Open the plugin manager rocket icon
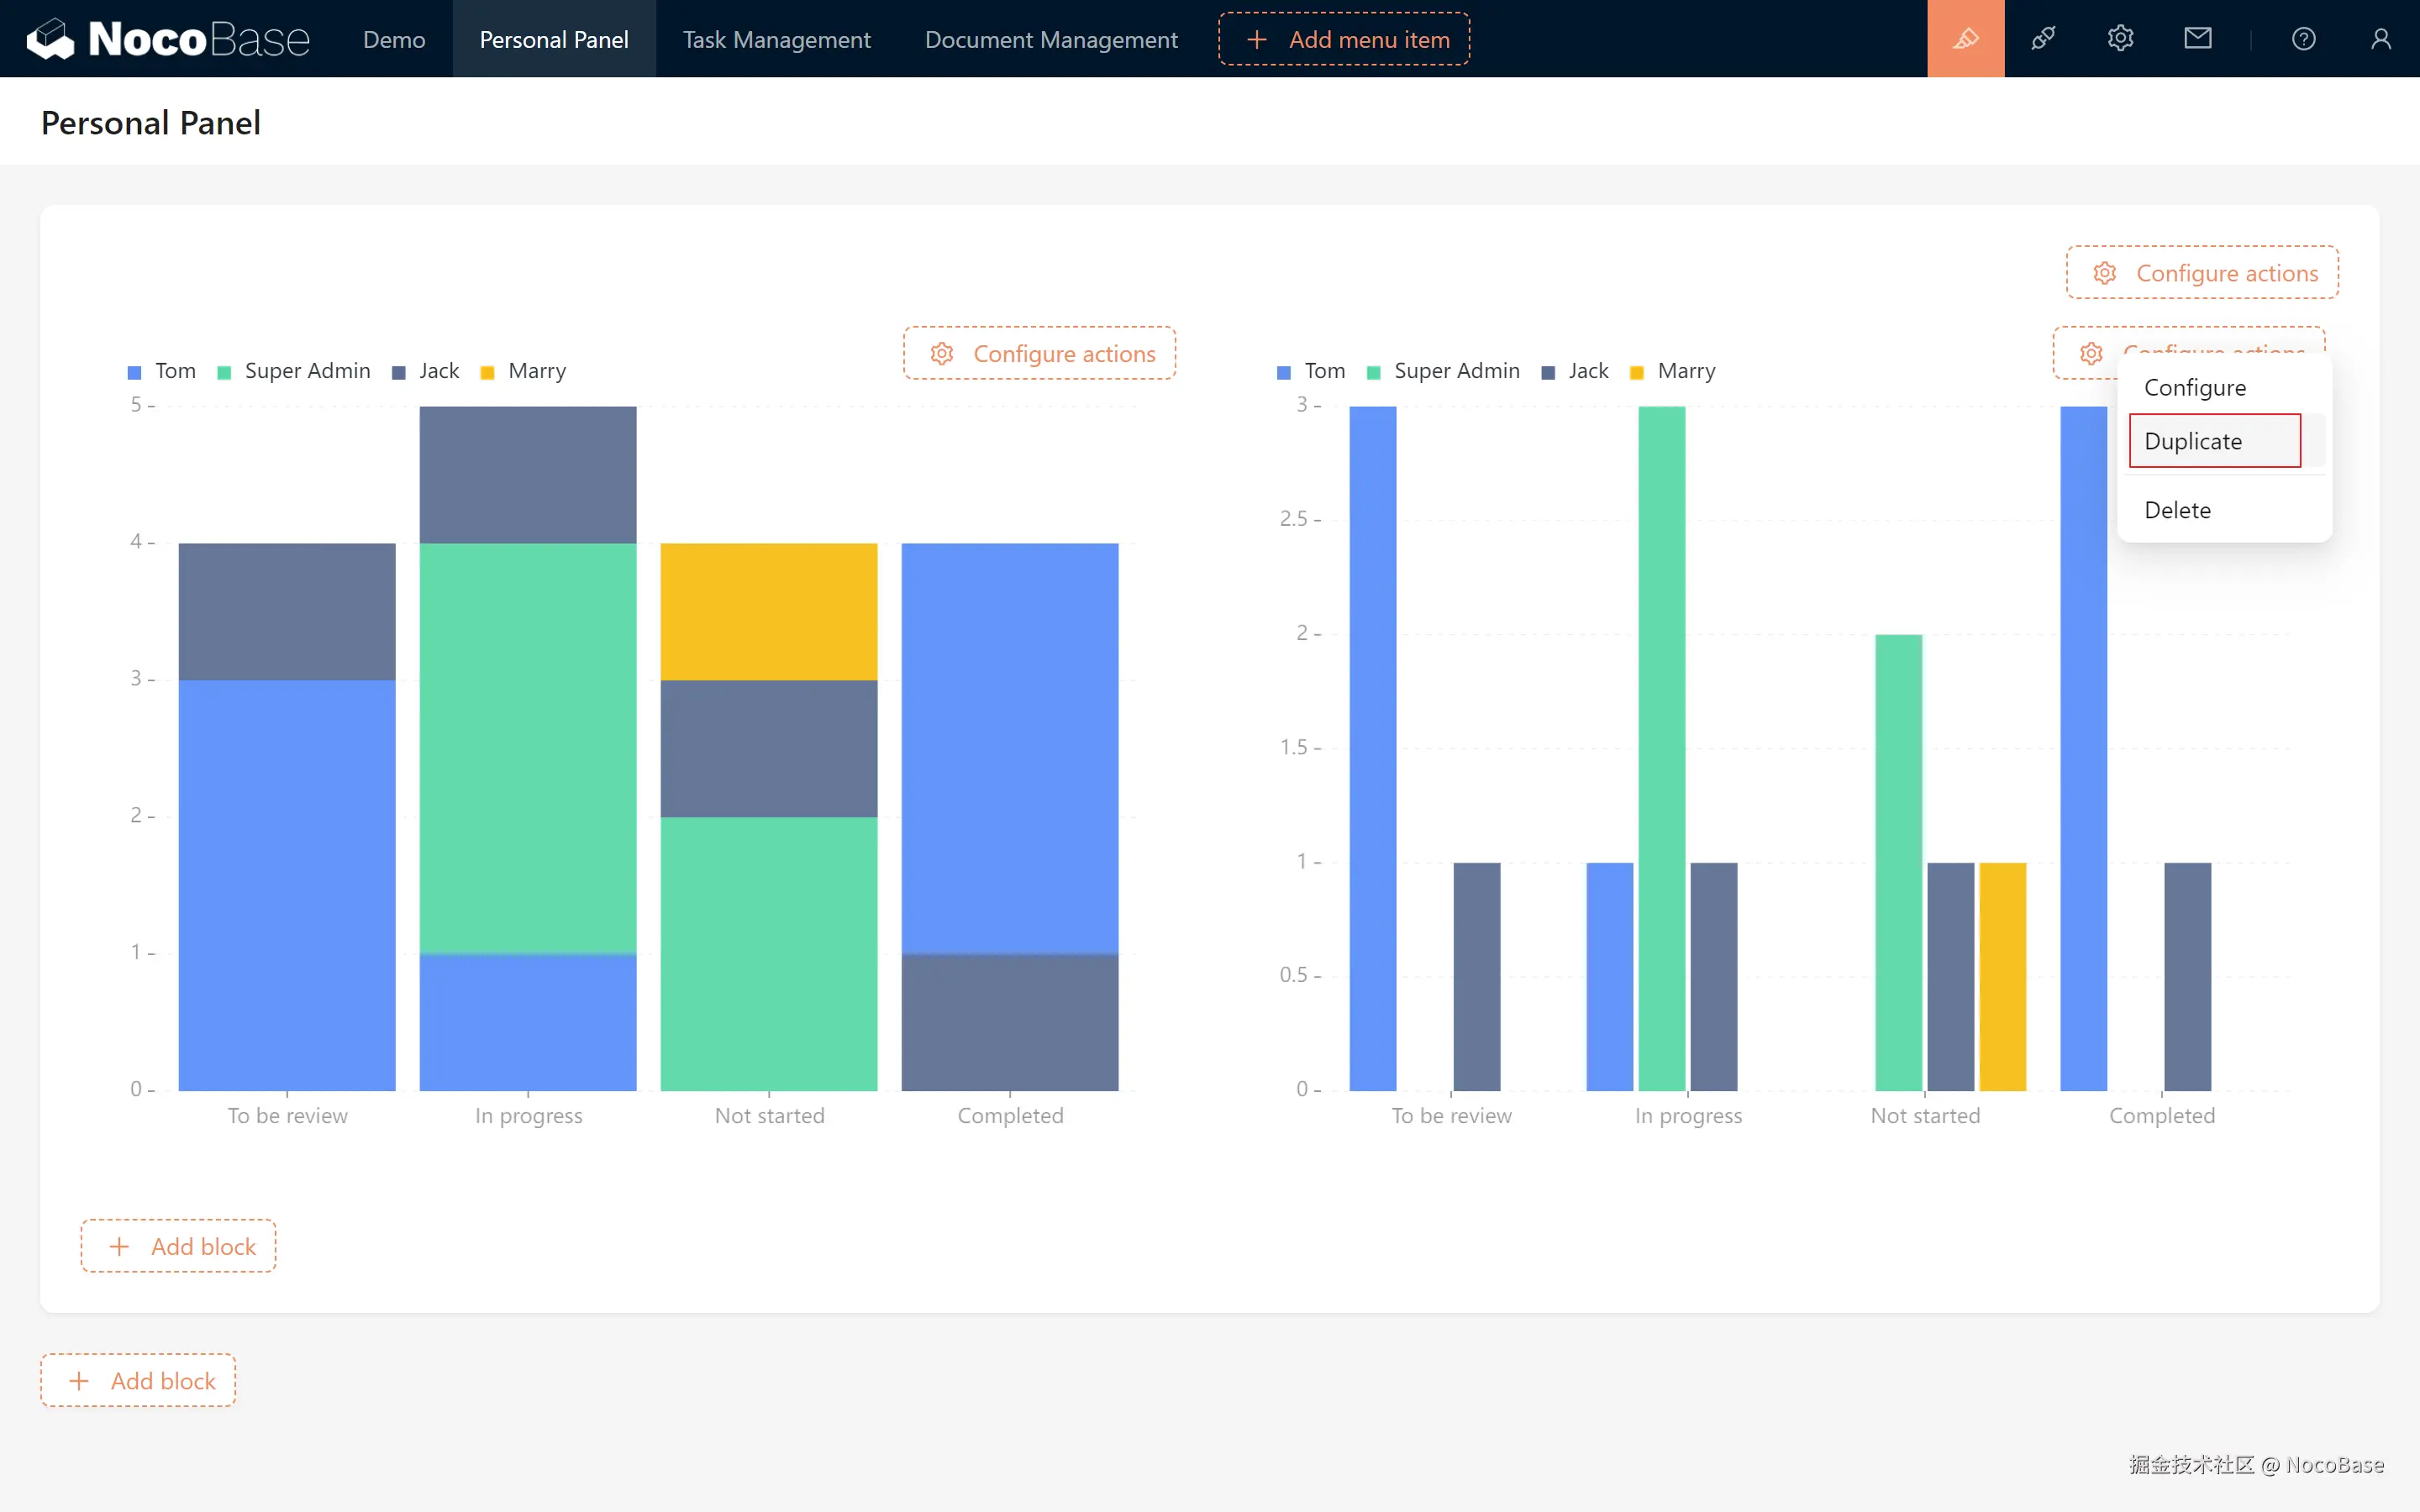Screen dimensions: 2420x1512 point(2043,39)
